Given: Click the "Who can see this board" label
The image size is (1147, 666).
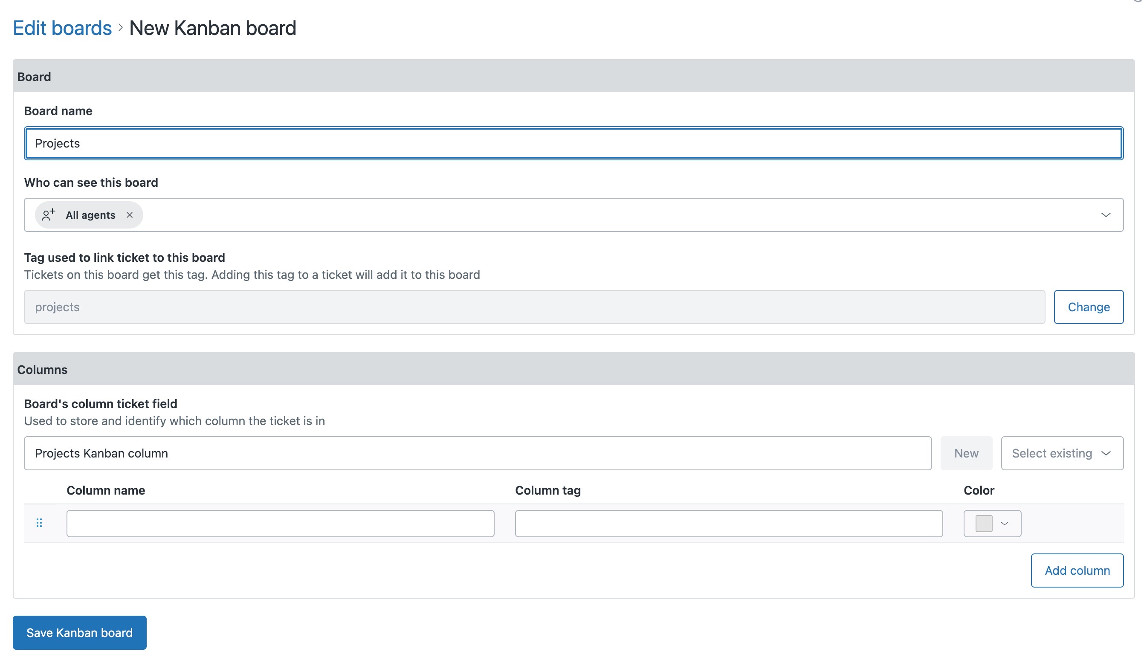Looking at the screenshot, I should tap(91, 182).
